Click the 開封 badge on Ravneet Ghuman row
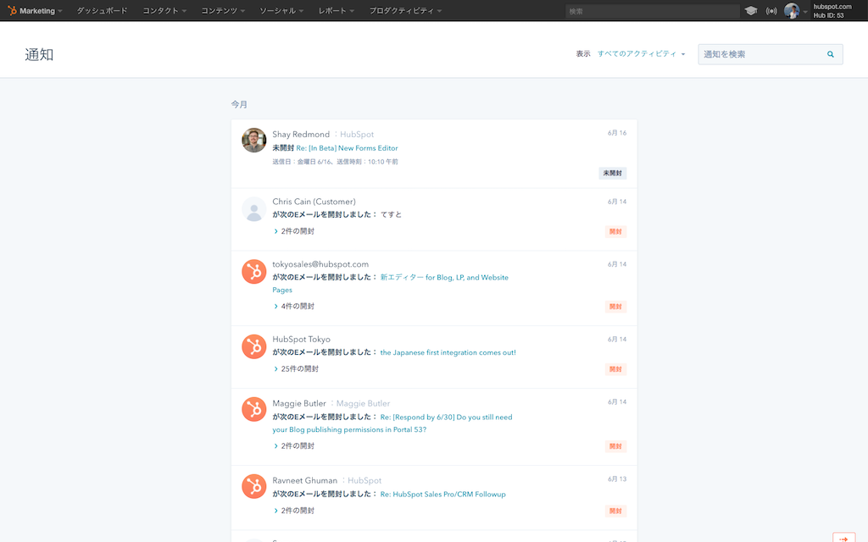Screen dimensions: 868x542 (x=615, y=511)
